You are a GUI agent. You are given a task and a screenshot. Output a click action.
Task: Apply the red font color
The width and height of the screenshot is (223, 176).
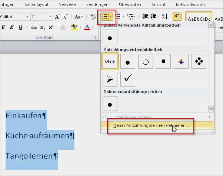(x=87, y=27)
